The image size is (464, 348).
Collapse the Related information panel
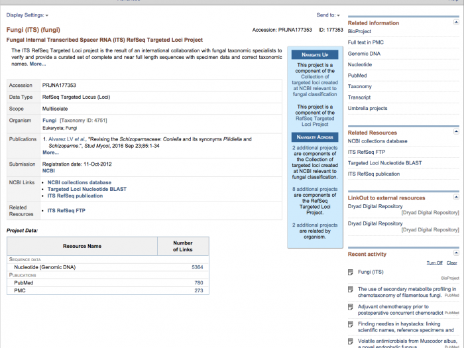[456, 23]
